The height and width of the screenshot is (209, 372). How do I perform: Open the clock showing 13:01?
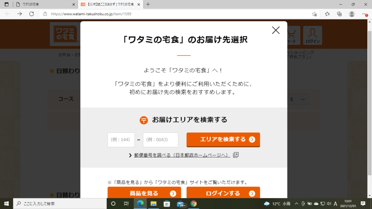348,204
